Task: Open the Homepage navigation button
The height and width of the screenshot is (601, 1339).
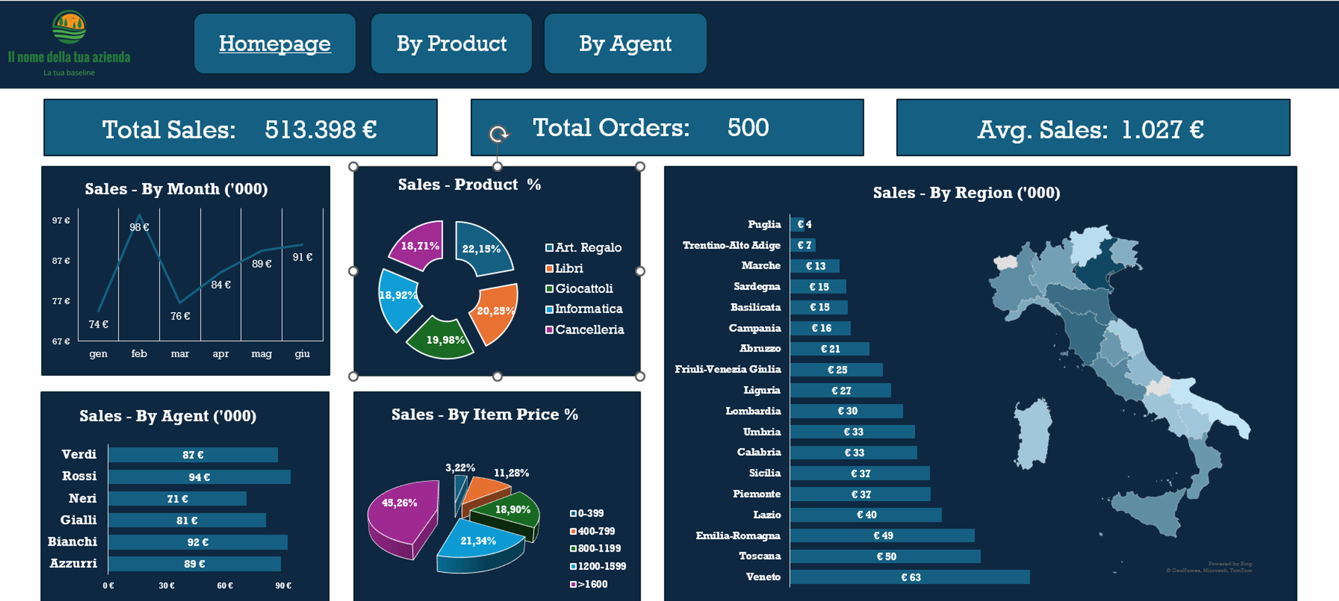Action: [275, 44]
